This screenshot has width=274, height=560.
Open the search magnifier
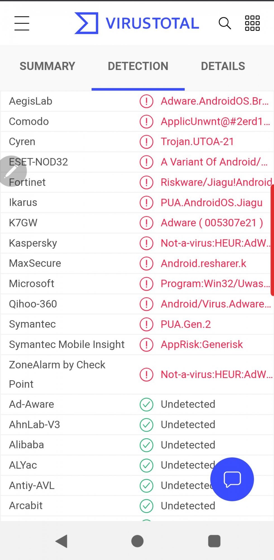pyautogui.click(x=225, y=23)
